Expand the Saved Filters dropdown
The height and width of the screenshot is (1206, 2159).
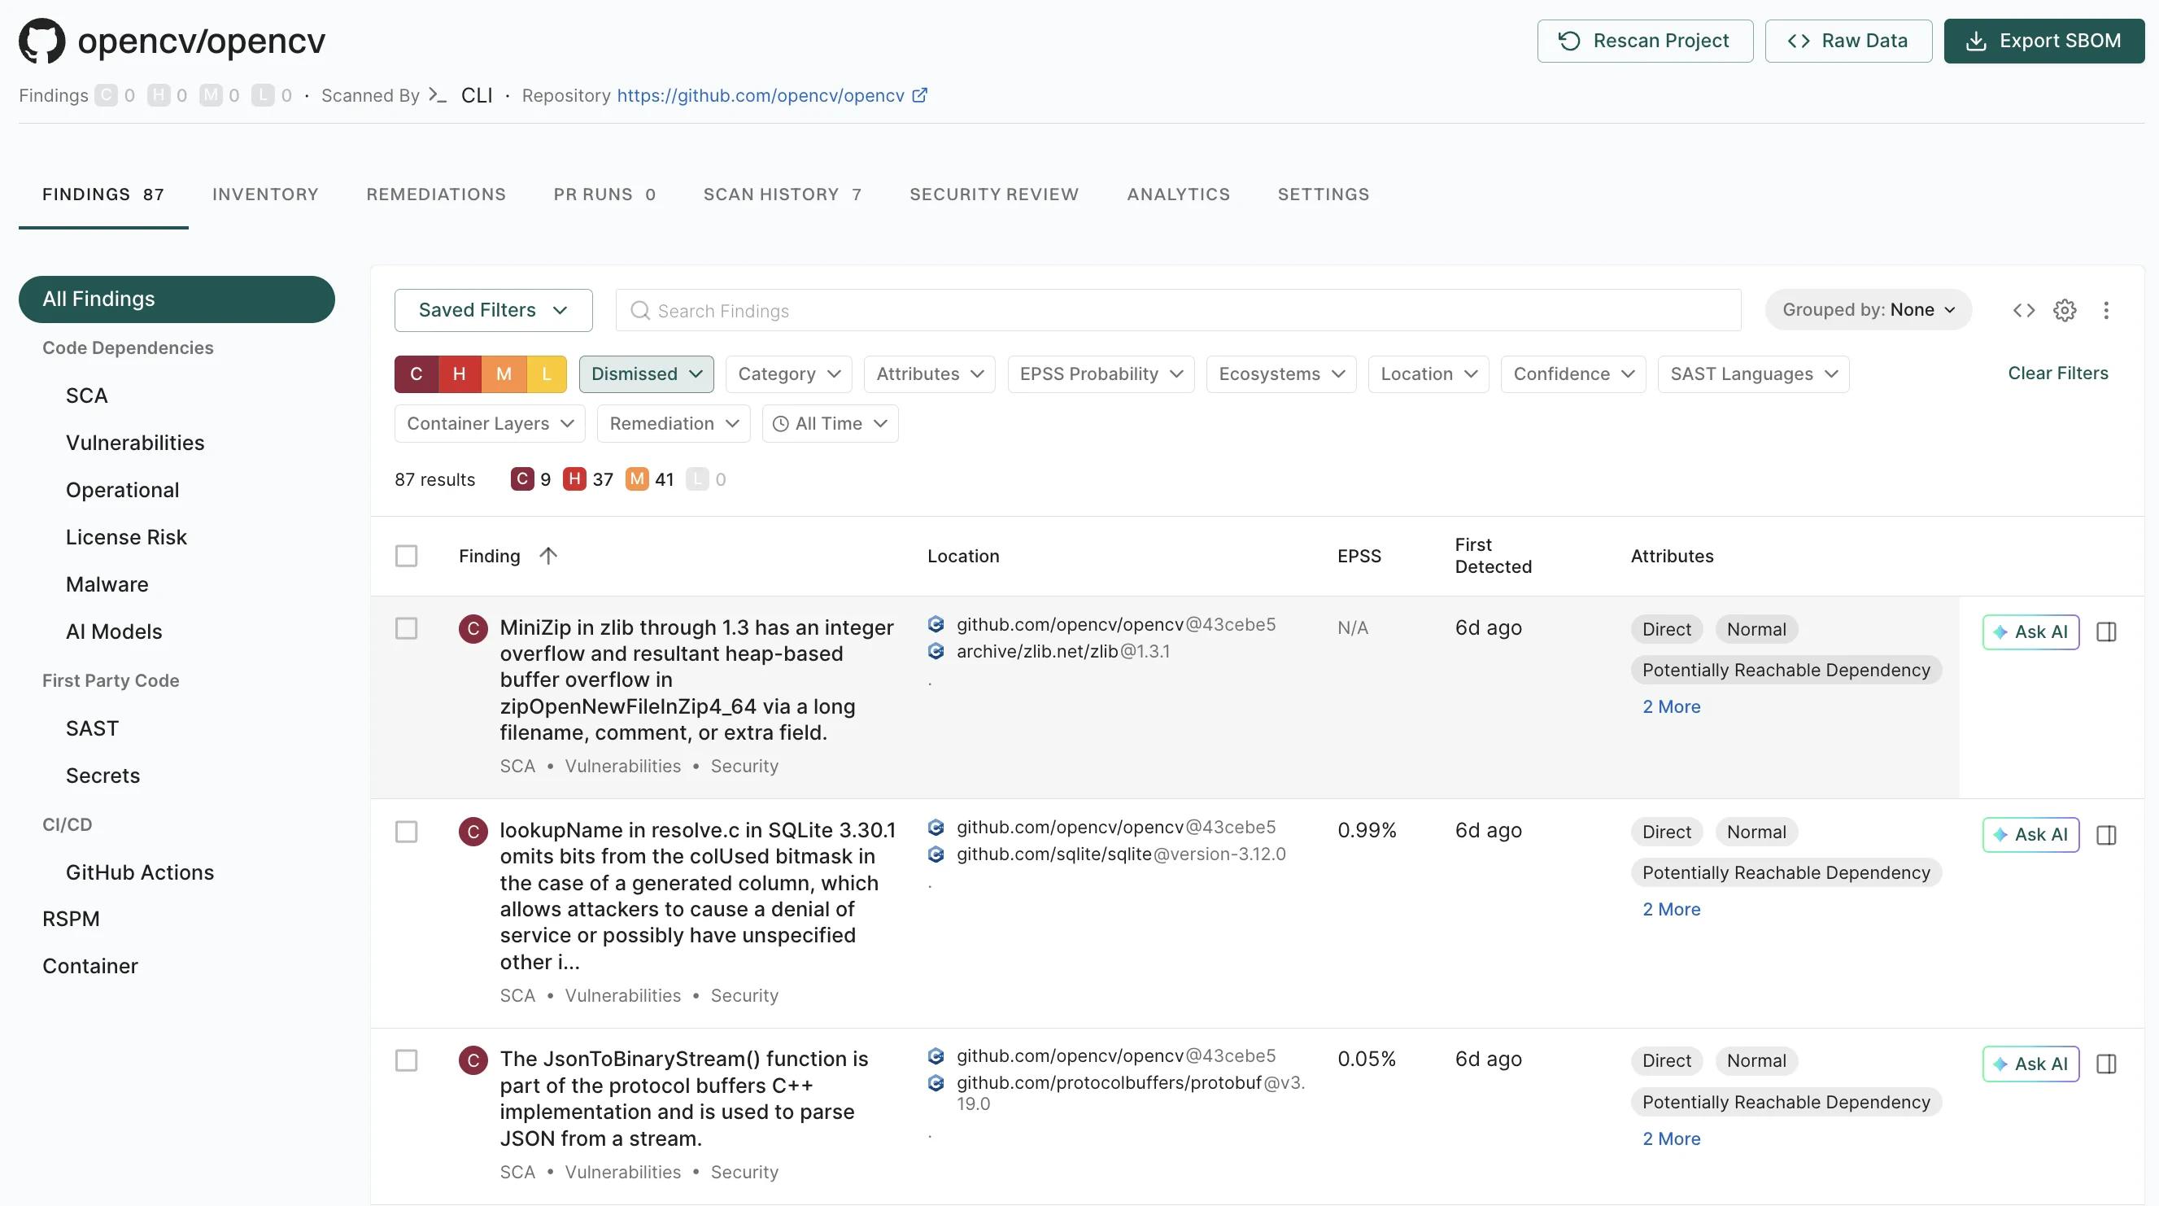point(493,310)
